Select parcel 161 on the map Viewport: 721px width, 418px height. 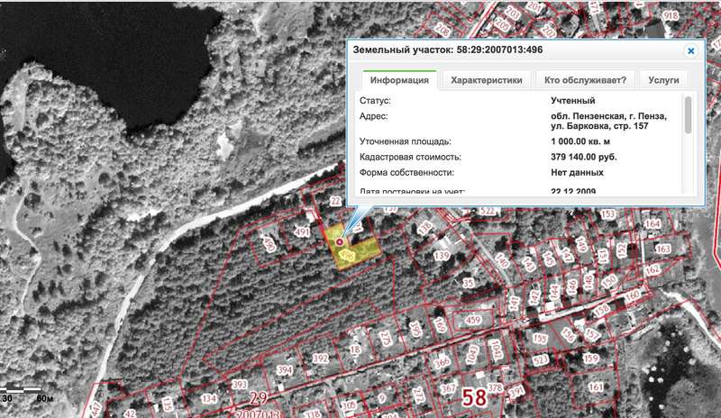[x=596, y=387]
